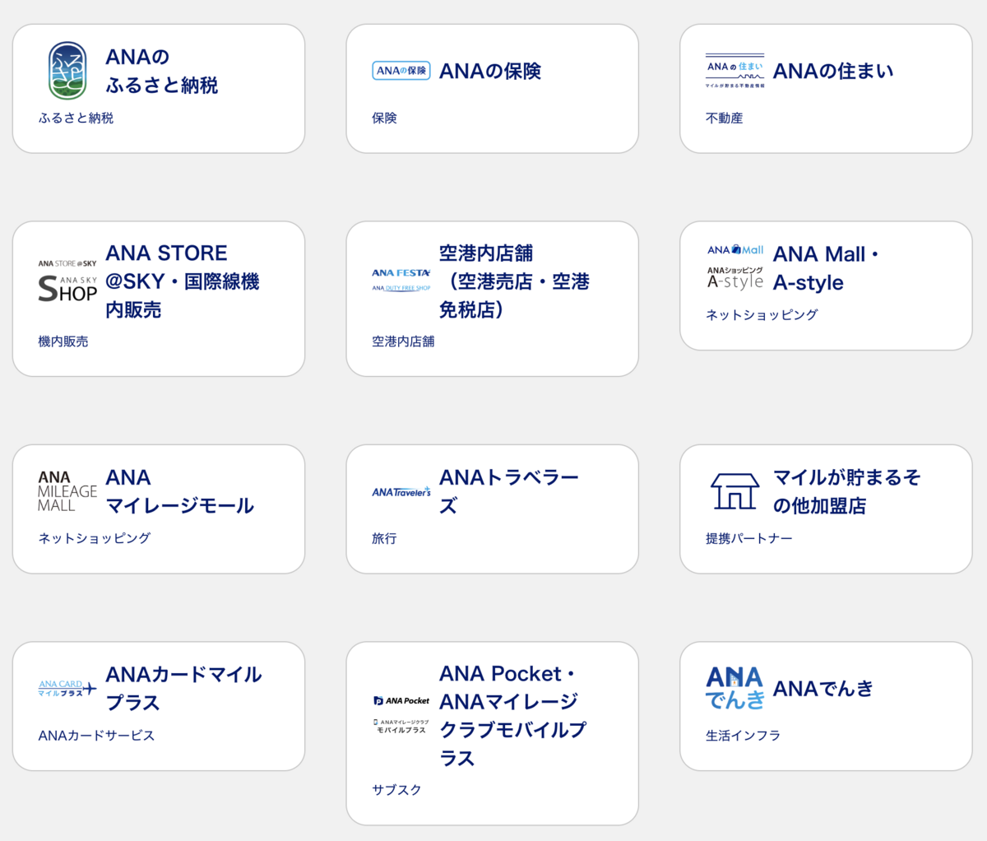Click the ネットショッピング label under ANAマイレージモール
This screenshot has width=987, height=841.
pyautogui.click(x=95, y=538)
